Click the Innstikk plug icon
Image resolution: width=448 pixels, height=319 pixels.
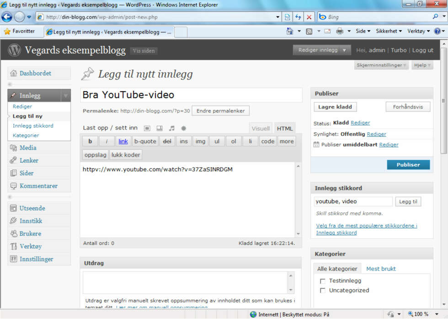13,221
